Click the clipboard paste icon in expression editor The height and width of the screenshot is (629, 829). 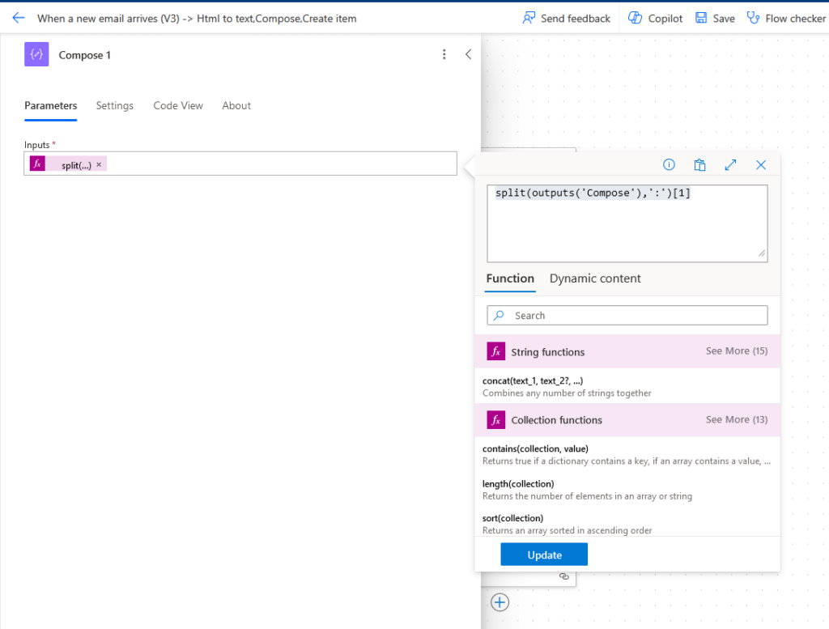(x=699, y=165)
